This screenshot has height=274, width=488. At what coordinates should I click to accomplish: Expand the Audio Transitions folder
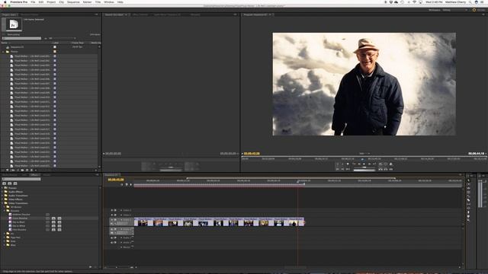[2, 196]
